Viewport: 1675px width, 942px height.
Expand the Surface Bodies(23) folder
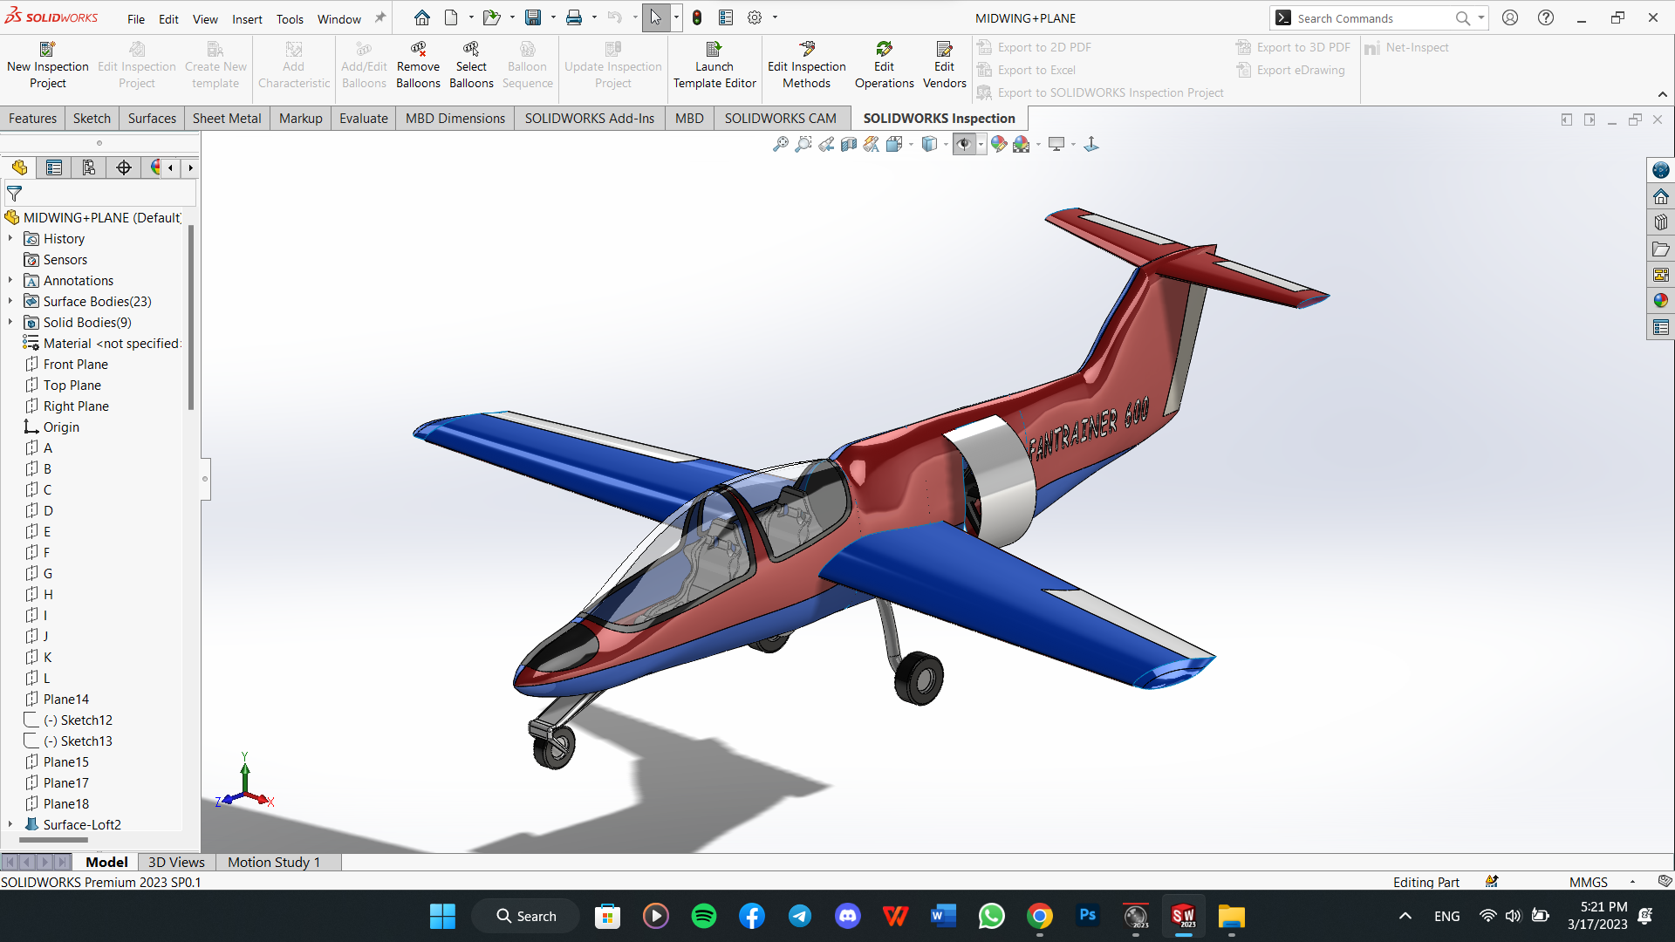(x=10, y=301)
